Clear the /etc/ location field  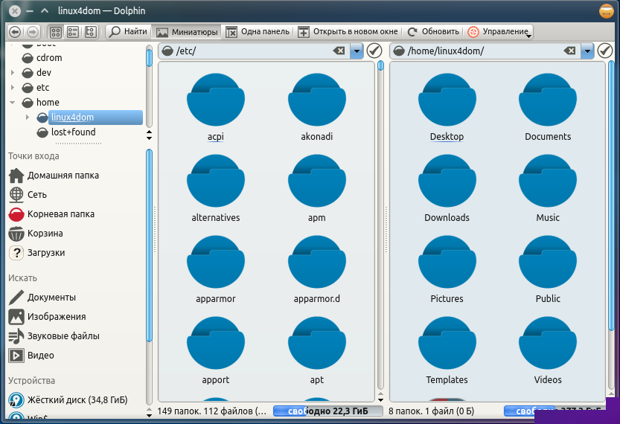pos(339,51)
